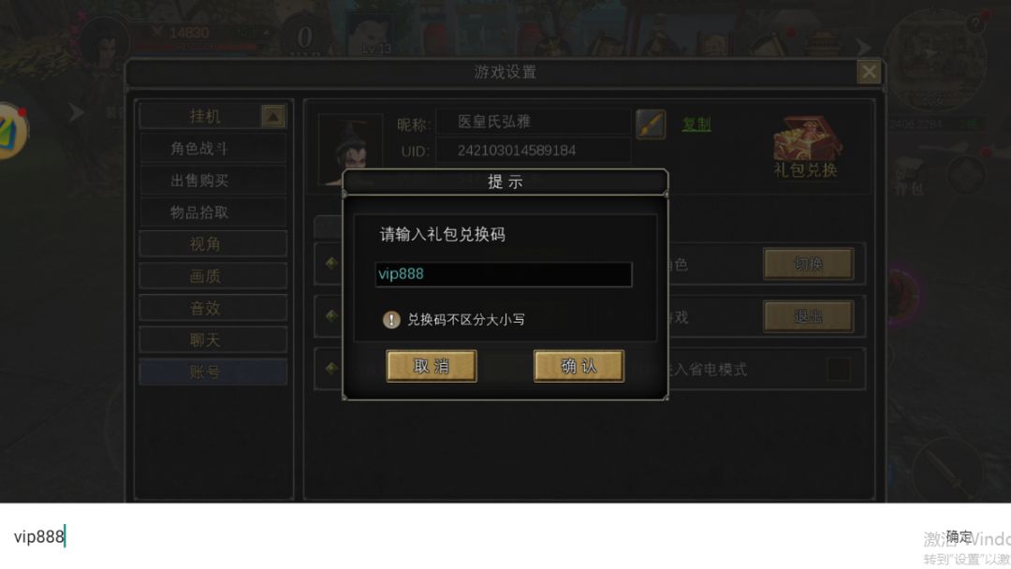Click the 取消 button in dialog
1011x569 pixels.
point(432,366)
